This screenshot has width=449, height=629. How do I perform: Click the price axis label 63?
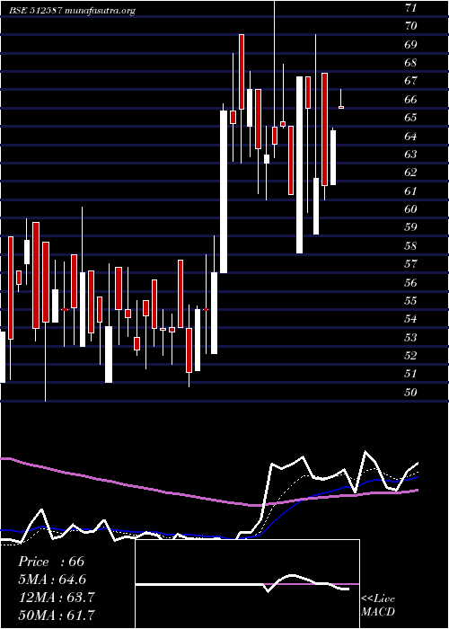pos(411,154)
